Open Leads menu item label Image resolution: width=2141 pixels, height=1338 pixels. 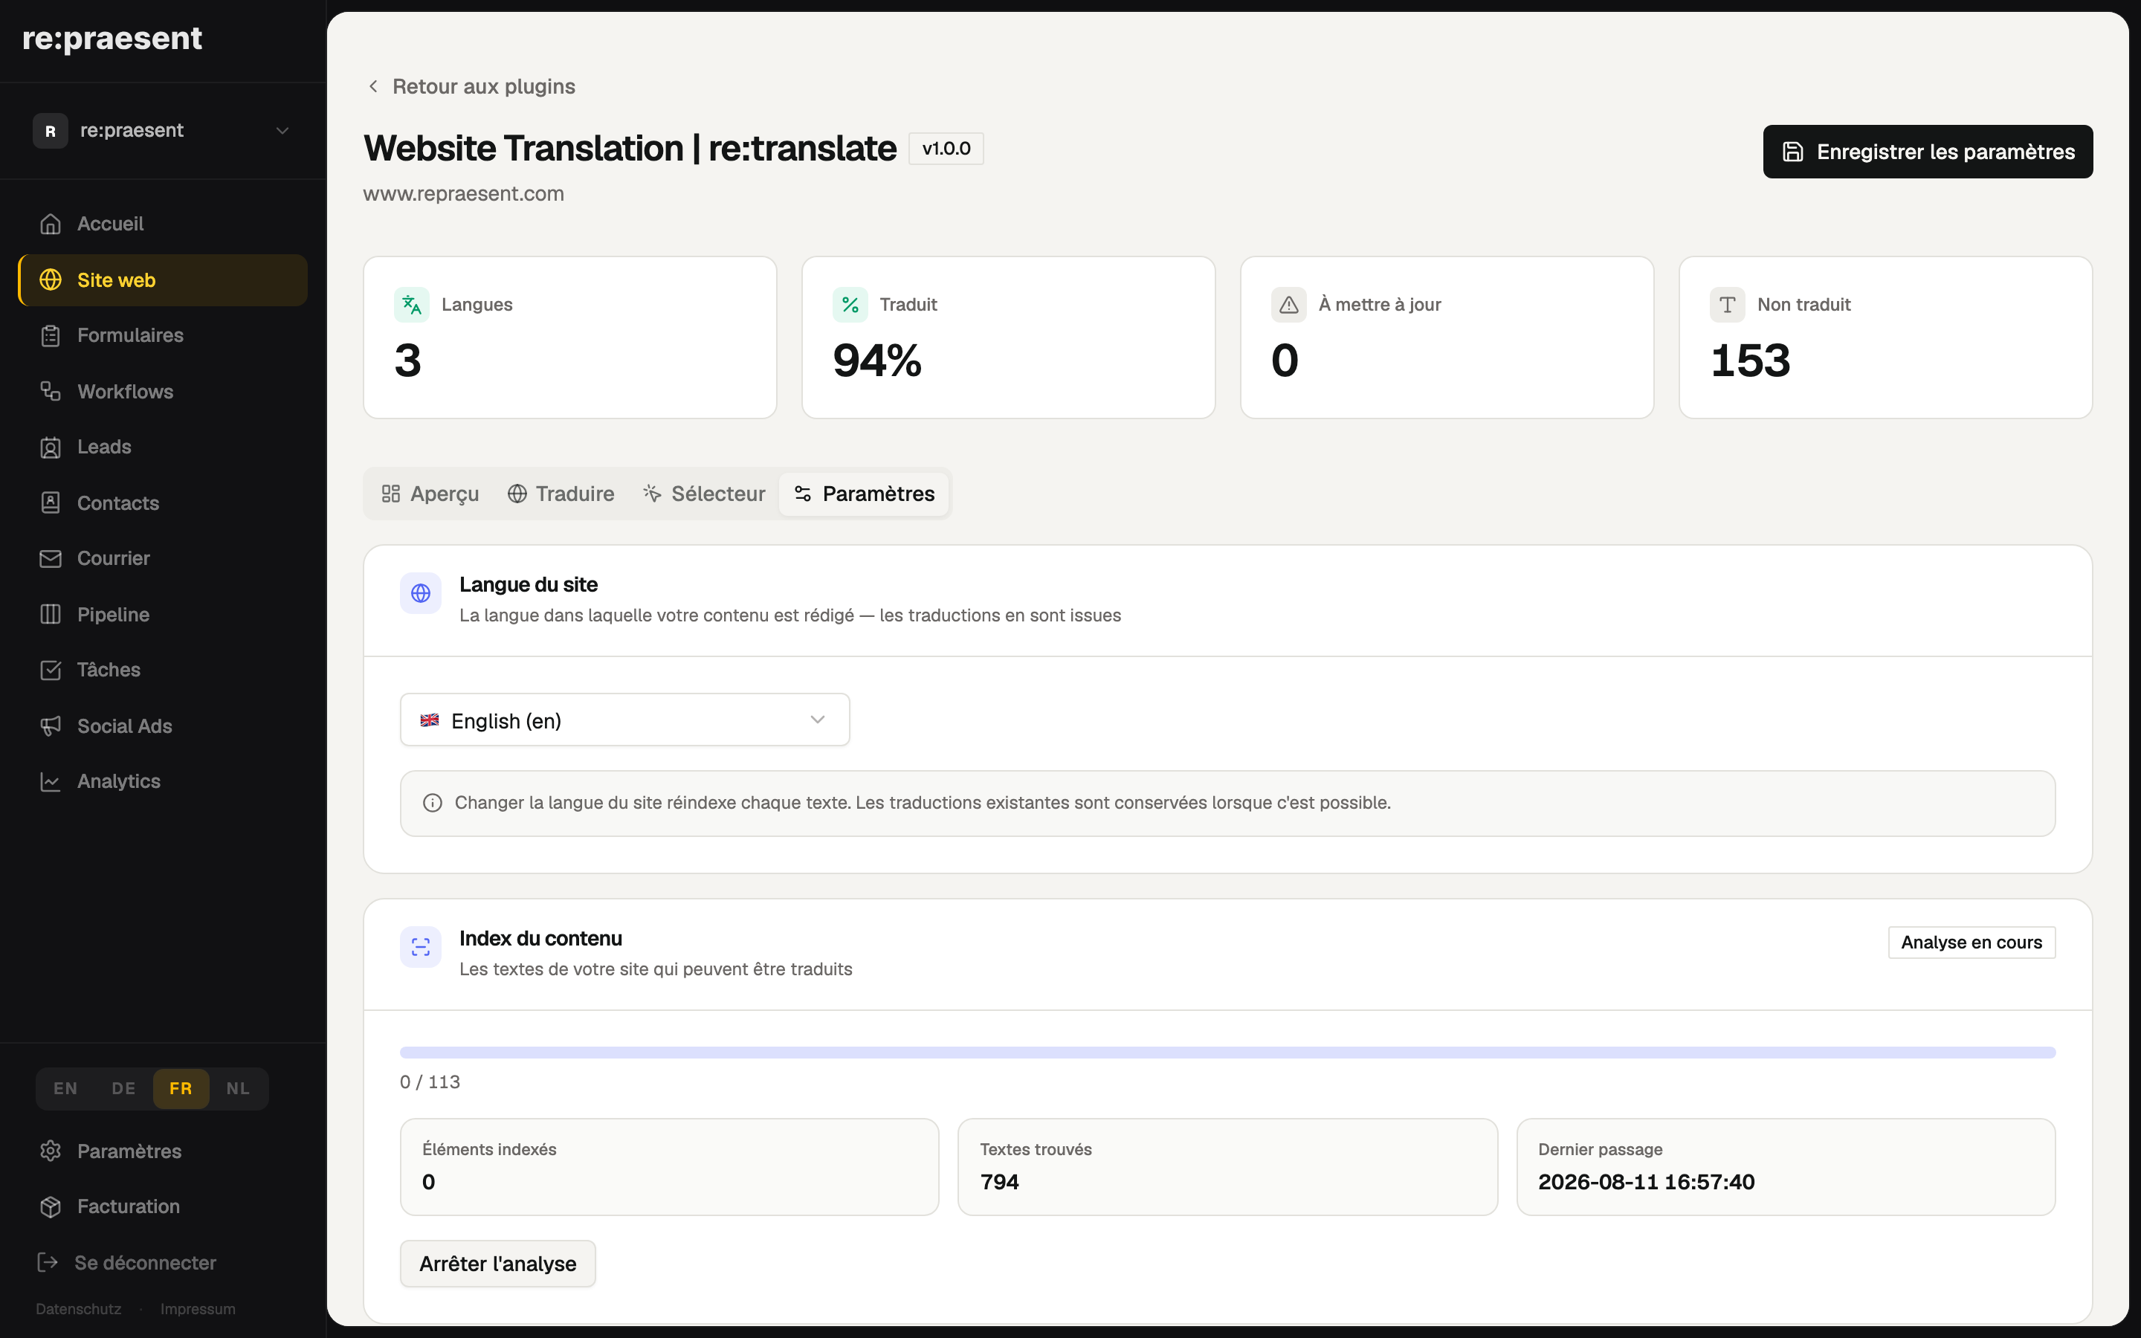point(104,447)
